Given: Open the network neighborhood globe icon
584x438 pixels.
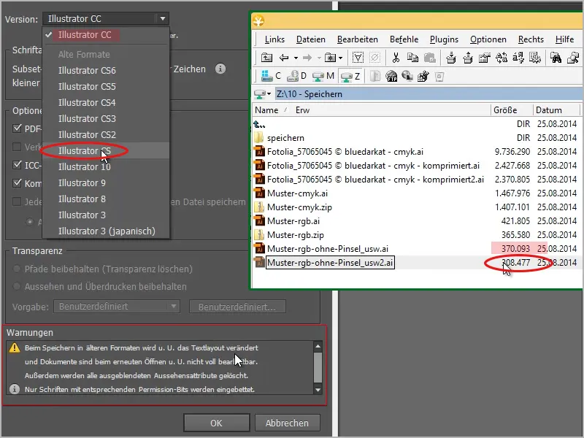Looking at the screenshot, I should point(407,77).
